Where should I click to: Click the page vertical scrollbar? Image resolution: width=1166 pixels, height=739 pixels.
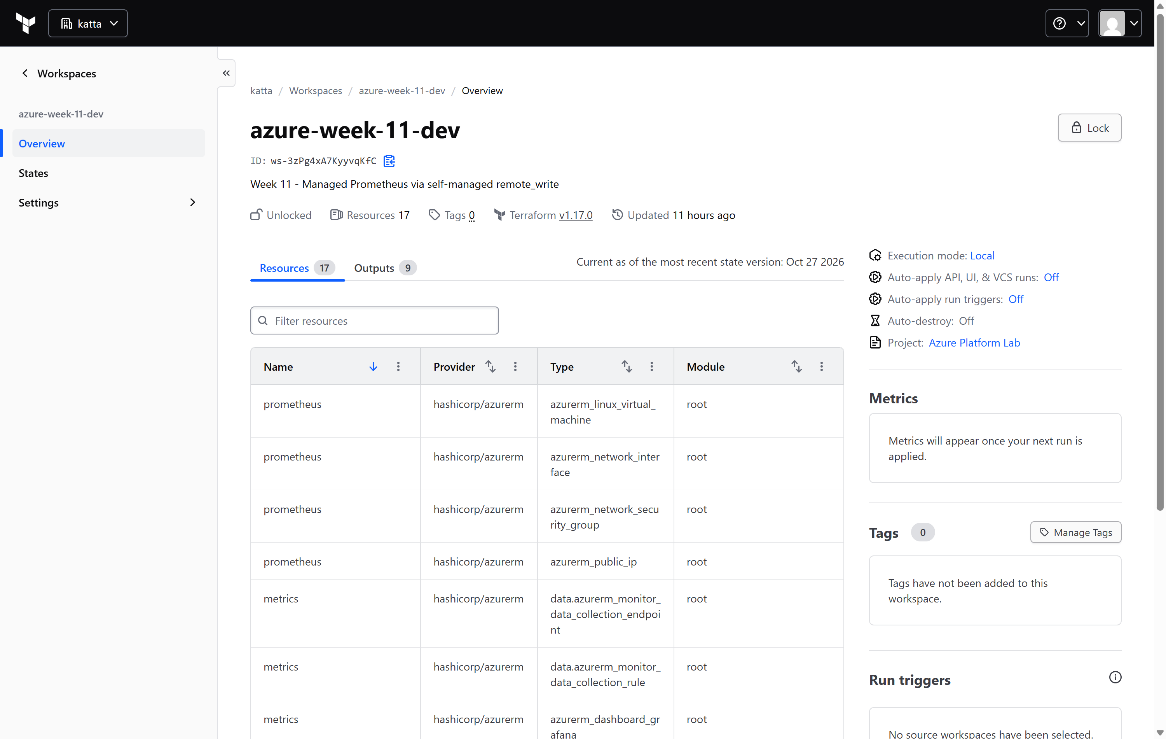click(x=1160, y=262)
